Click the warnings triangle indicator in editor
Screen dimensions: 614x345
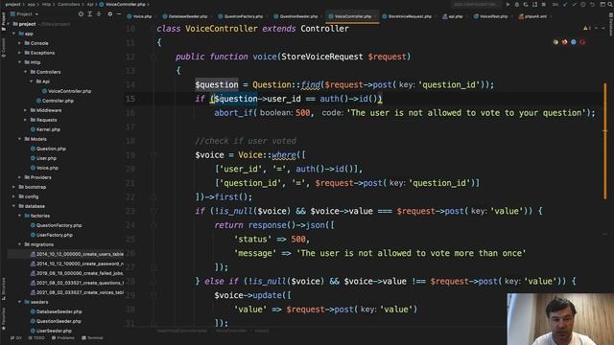pos(587,28)
